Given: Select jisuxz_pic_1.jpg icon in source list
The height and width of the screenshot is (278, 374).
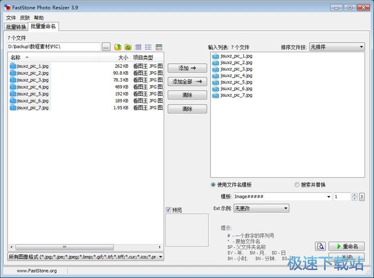Looking at the screenshot, I should pyautogui.click(x=13, y=66).
